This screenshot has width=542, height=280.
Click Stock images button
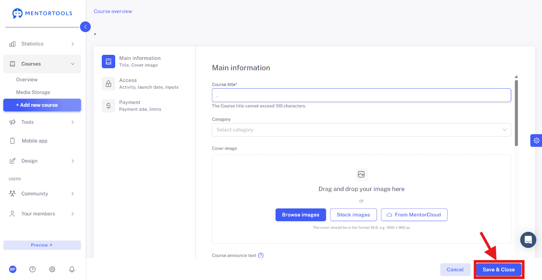point(353,215)
